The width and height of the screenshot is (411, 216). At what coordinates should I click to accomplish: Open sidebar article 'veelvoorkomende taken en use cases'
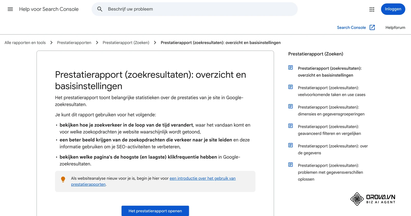(332, 91)
